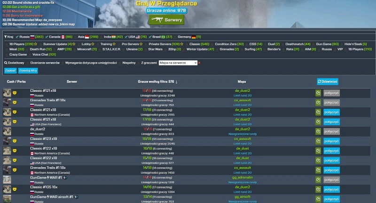376x203 pixels.
Task: Sort by Gracze według filtra column arrow
Action: click(176, 82)
